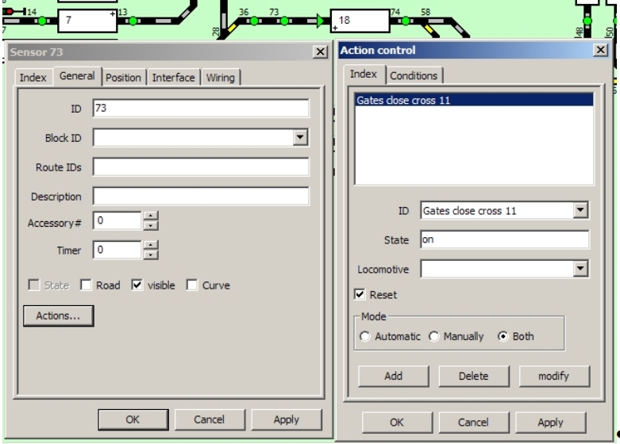Open the Conditions tab in Action control
620x444 pixels.
[x=415, y=75]
